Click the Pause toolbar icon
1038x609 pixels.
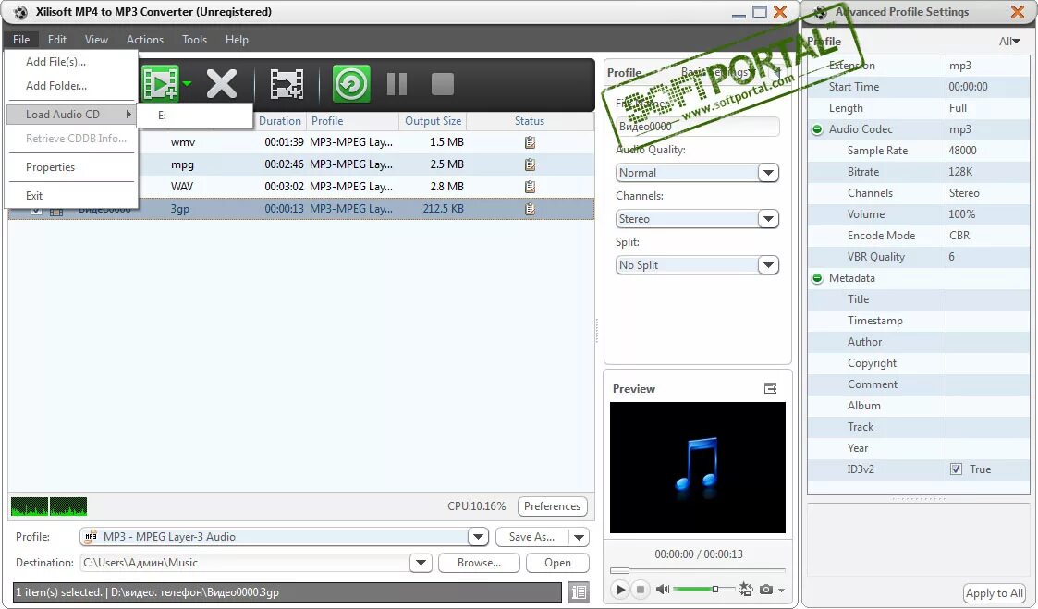click(397, 84)
